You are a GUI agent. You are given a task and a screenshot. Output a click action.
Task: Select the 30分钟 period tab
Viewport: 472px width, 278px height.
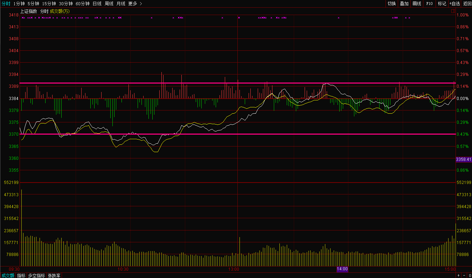coord(65,3)
